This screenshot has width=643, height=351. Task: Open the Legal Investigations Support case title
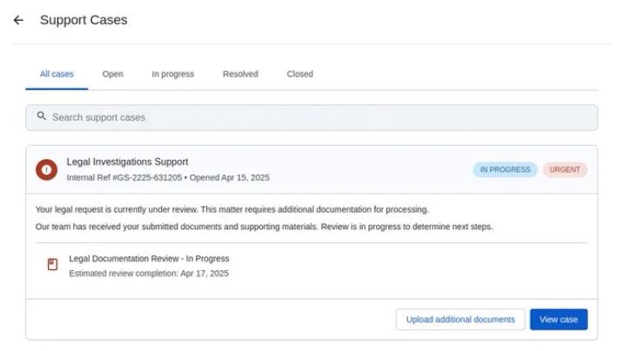127,162
